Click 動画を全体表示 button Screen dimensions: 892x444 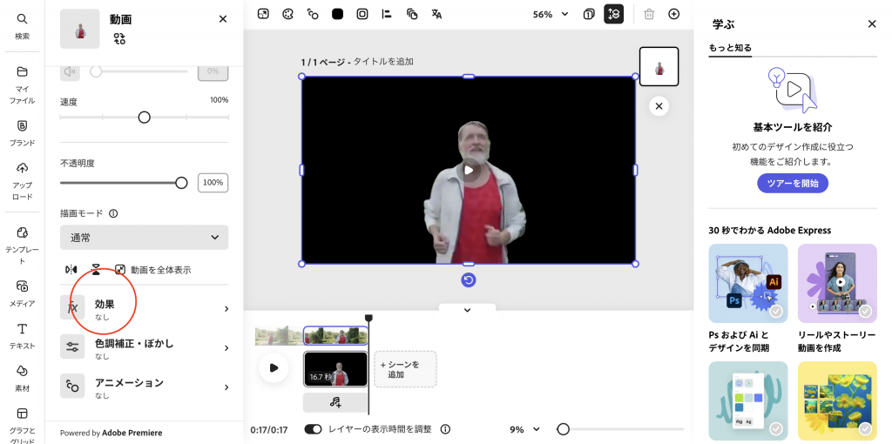pyautogui.click(x=153, y=270)
